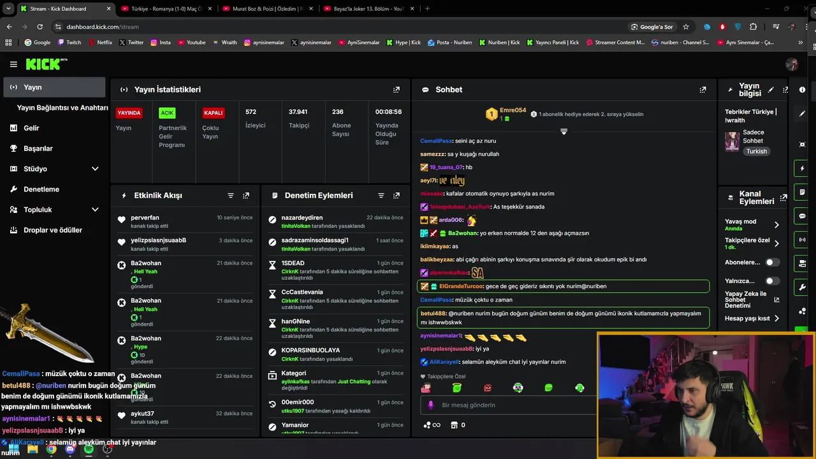Screen dimensions: 816x459
Task: Expand the Stüdyo sidebar section
Action: 95,169
